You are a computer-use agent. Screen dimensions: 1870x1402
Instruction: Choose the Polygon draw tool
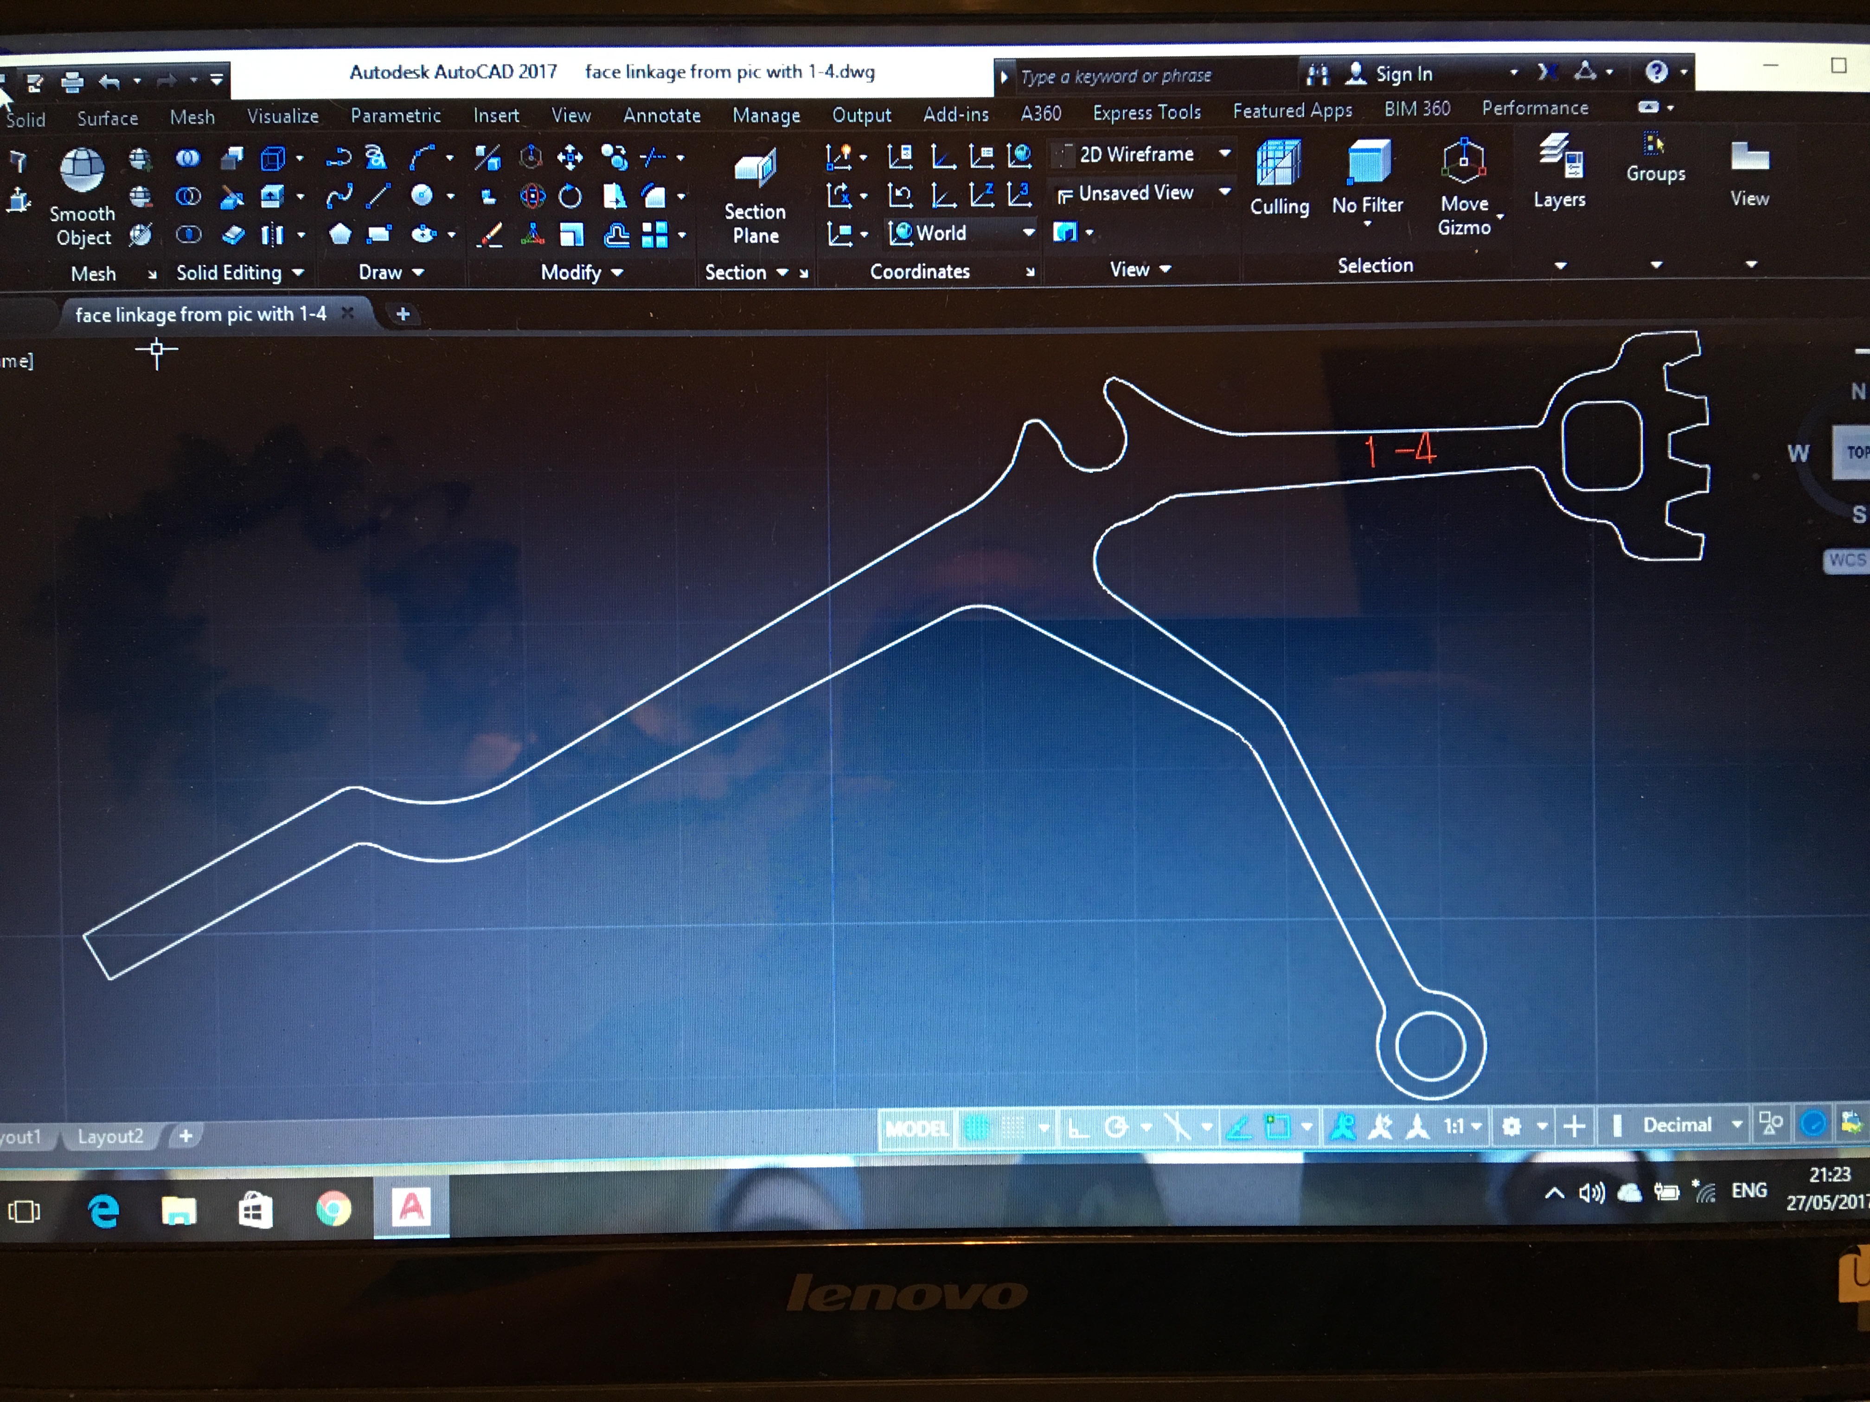340,234
